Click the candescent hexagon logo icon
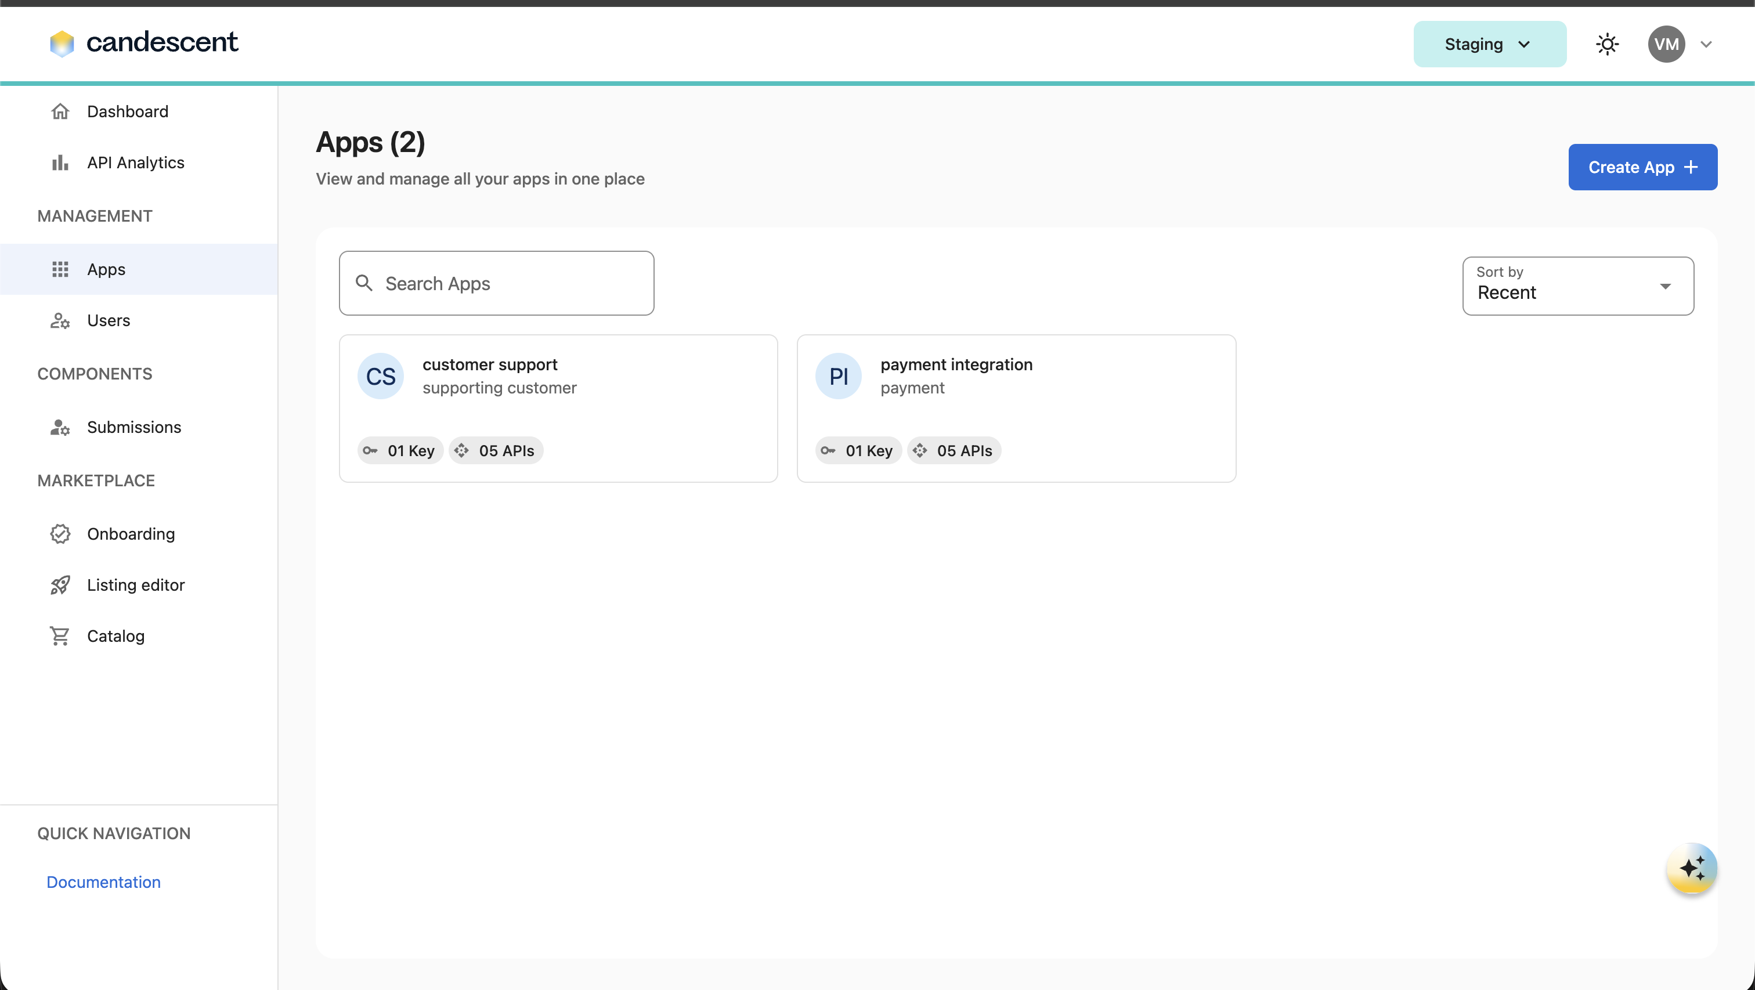Screen dimensions: 1755x990 pos(62,44)
